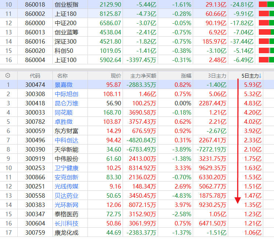Select index row 上证180
Screen dimensions: 274x241
pyautogui.click(x=137, y=14)
